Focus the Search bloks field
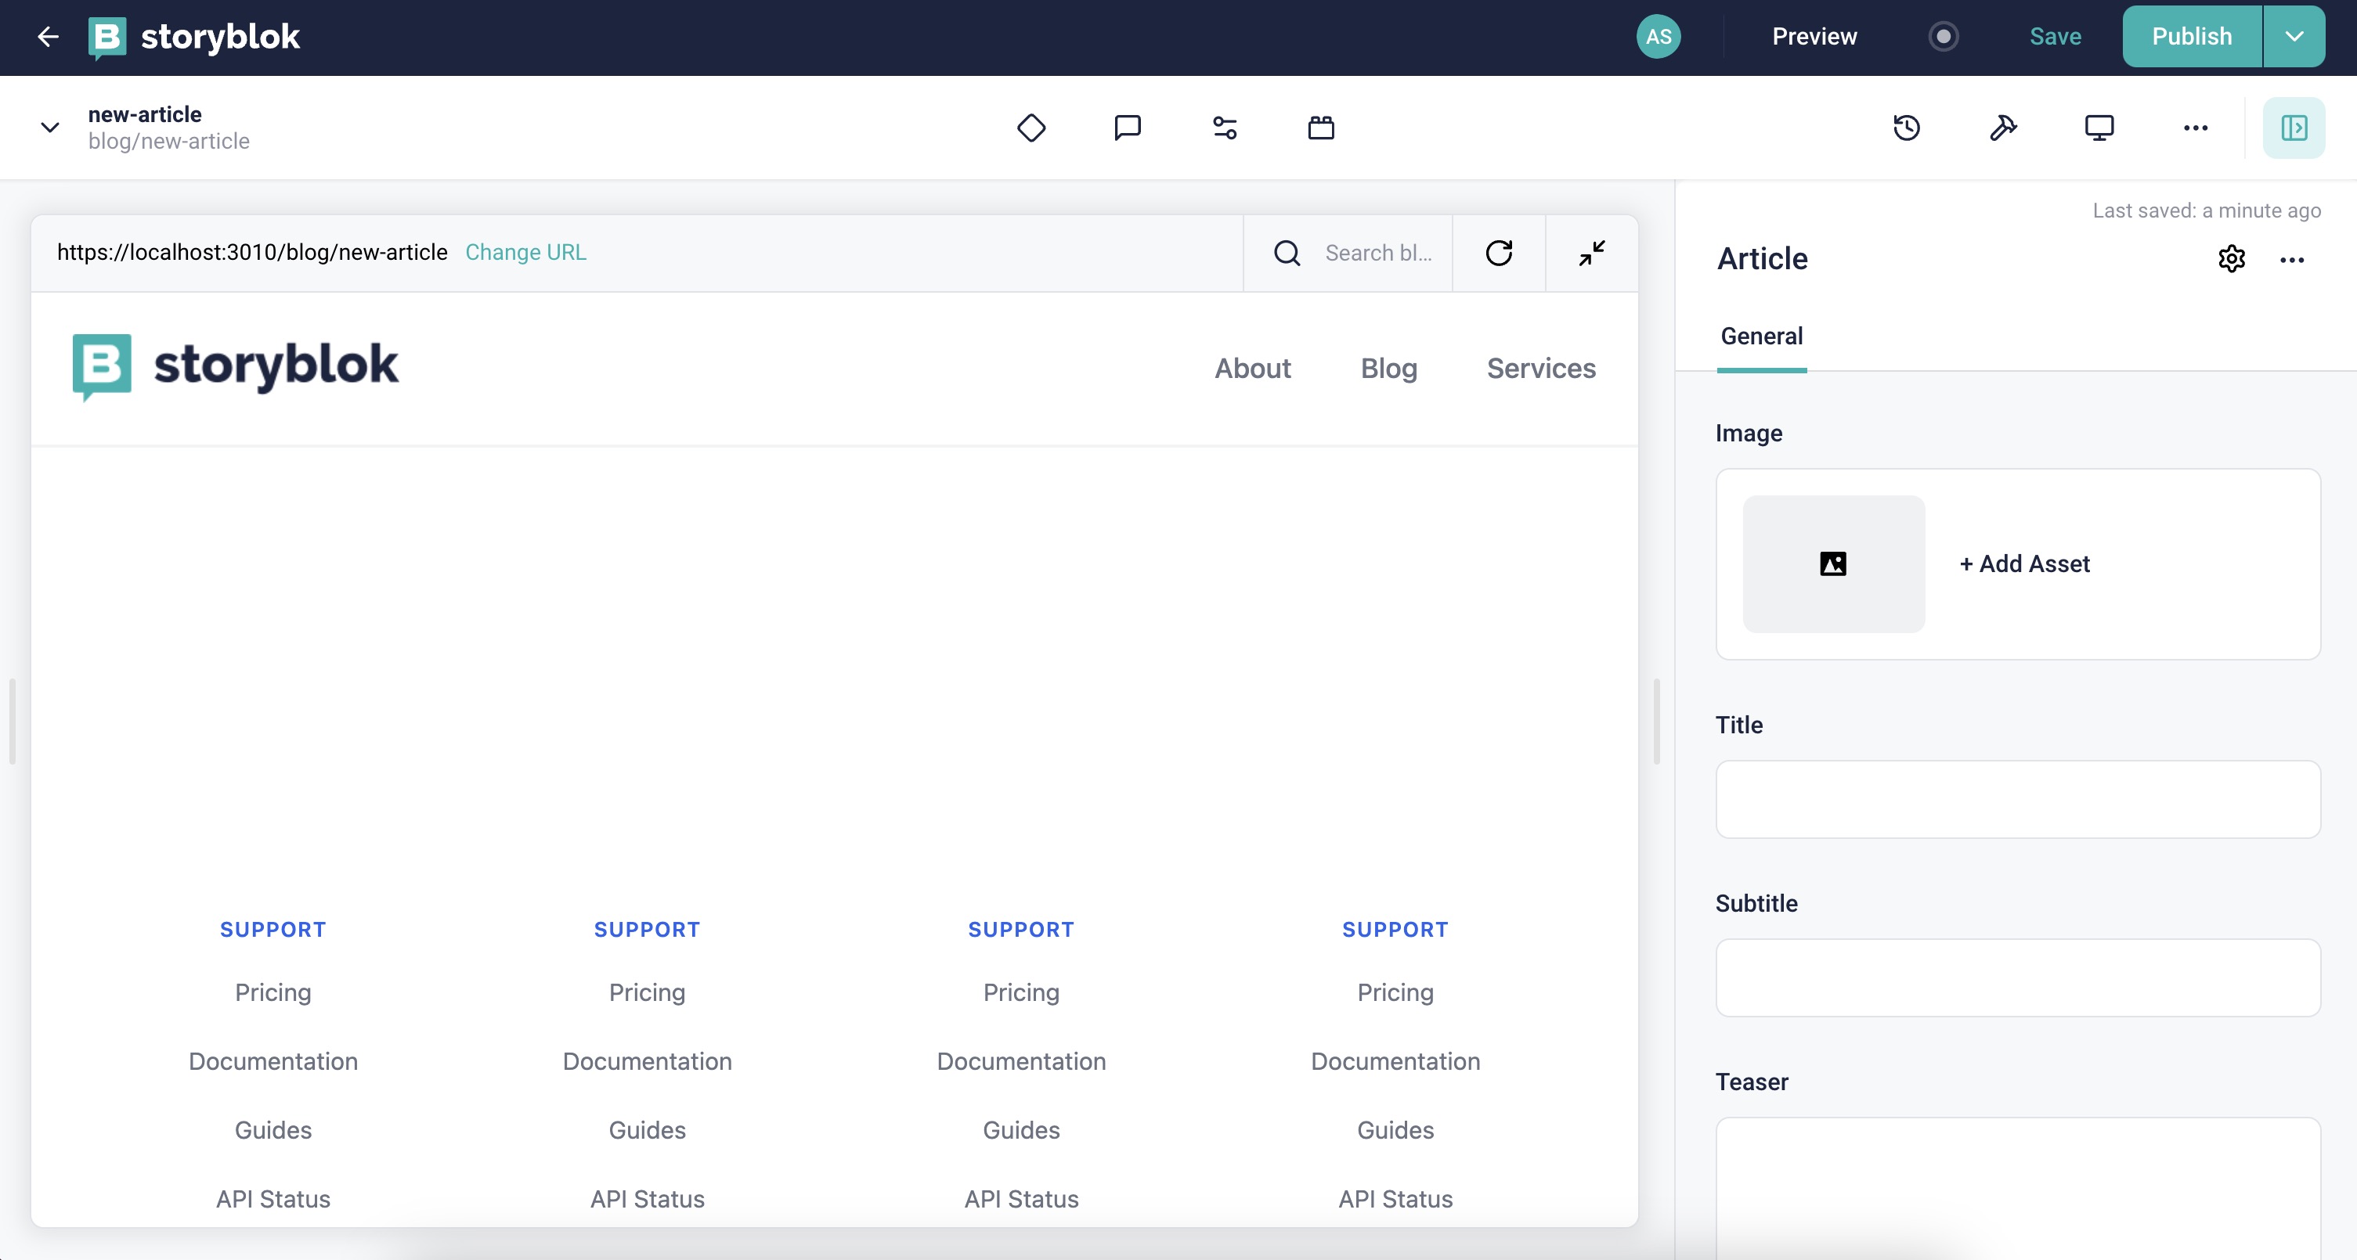 [x=1379, y=254]
